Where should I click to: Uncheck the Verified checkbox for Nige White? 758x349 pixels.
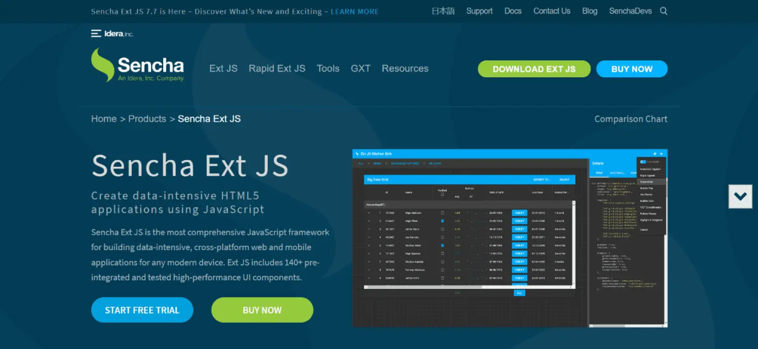pos(442,220)
